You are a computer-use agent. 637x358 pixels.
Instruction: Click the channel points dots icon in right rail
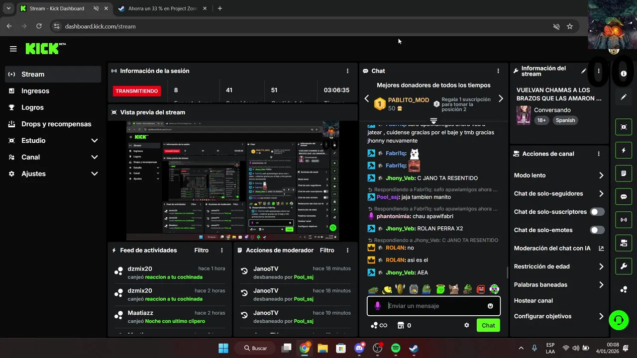[624, 289]
